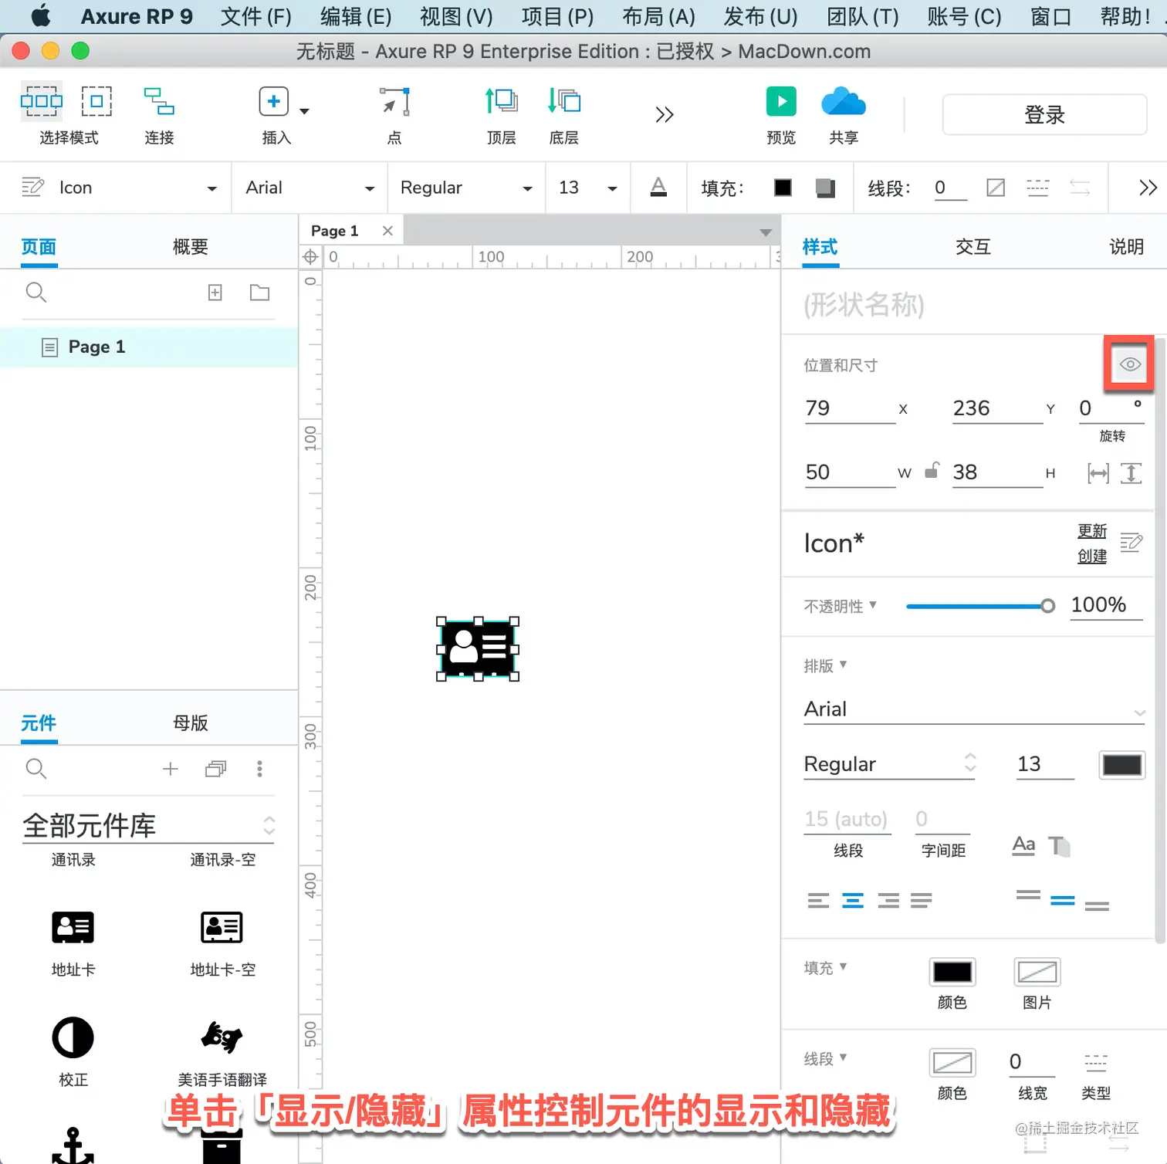Click the line color icon in toolbar
1167x1164 pixels.
(x=996, y=188)
